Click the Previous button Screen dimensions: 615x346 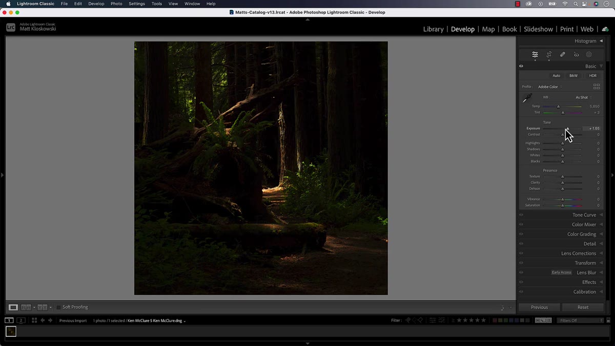[539, 307]
